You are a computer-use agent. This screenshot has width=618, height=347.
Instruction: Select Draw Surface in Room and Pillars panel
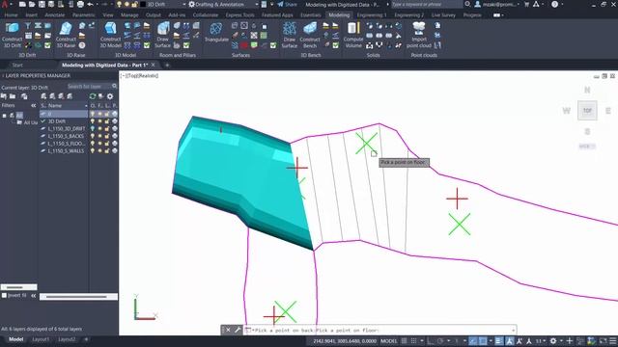click(x=162, y=35)
